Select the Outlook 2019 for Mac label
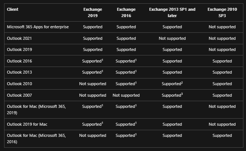The width and height of the screenshot is (246, 151). click(x=27, y=124)
